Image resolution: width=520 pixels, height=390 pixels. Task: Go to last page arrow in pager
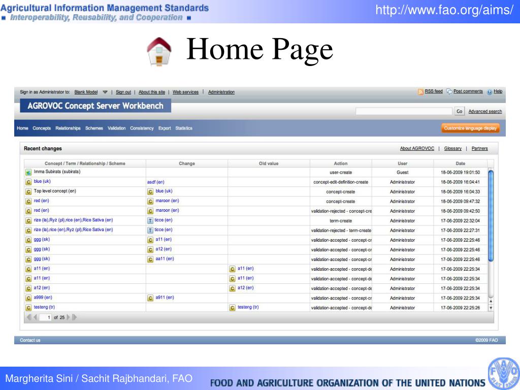point(74,317)
